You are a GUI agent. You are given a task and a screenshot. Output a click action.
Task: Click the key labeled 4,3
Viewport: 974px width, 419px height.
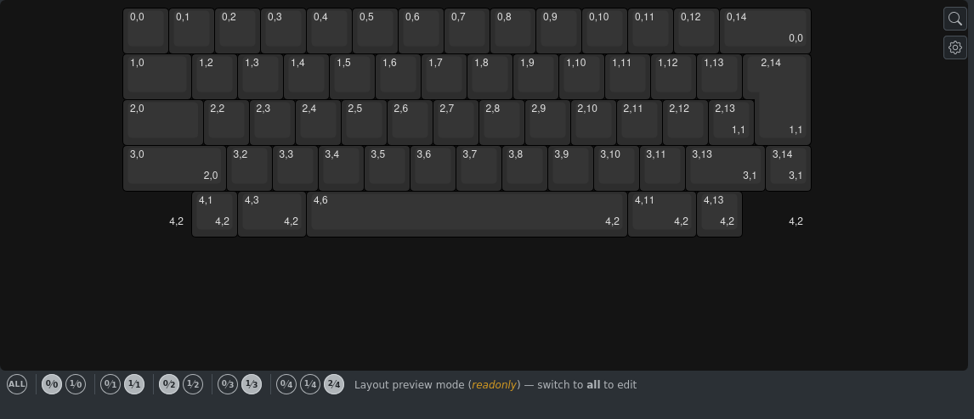click(272, 214)
